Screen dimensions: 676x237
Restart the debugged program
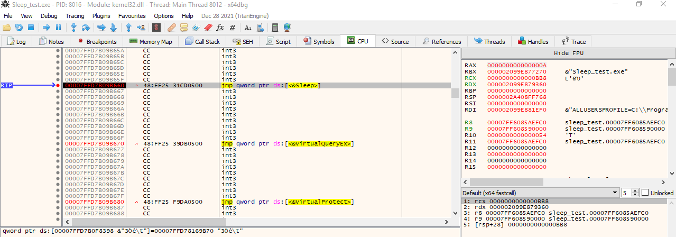click(x=18, y=27)
